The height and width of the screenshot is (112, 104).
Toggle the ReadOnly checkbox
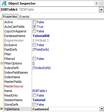[34, 95]
